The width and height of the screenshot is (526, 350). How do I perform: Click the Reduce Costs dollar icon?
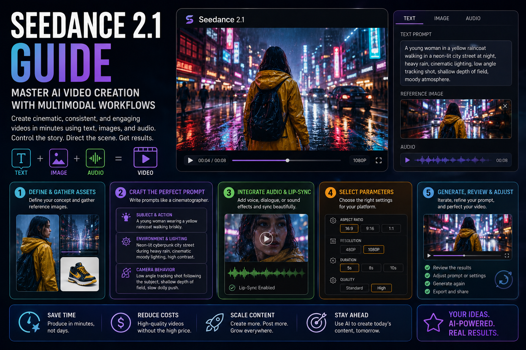[x=121, y=323]
